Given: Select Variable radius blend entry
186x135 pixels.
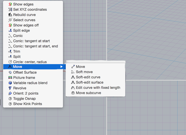Looking at the screenshot, I should click(x=33, y=83).
